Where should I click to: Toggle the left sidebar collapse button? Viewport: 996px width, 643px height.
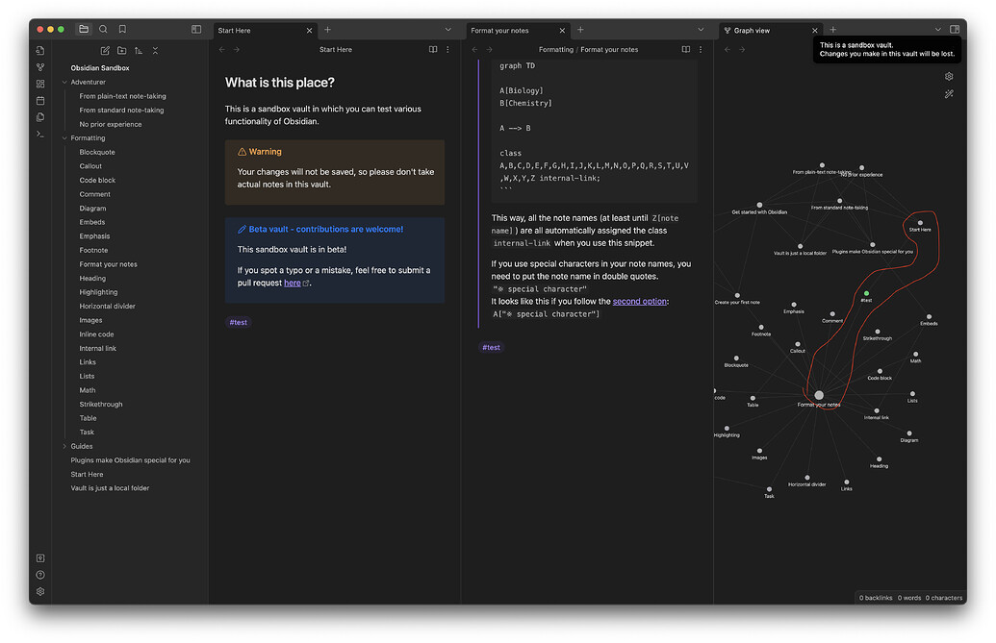point(196,30)
